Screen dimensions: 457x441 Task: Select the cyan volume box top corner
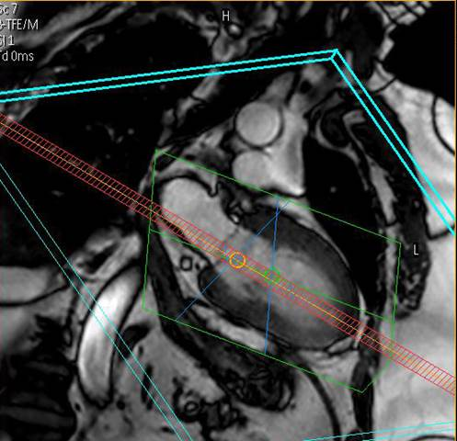pyautogui.click(x=336, y=52)
